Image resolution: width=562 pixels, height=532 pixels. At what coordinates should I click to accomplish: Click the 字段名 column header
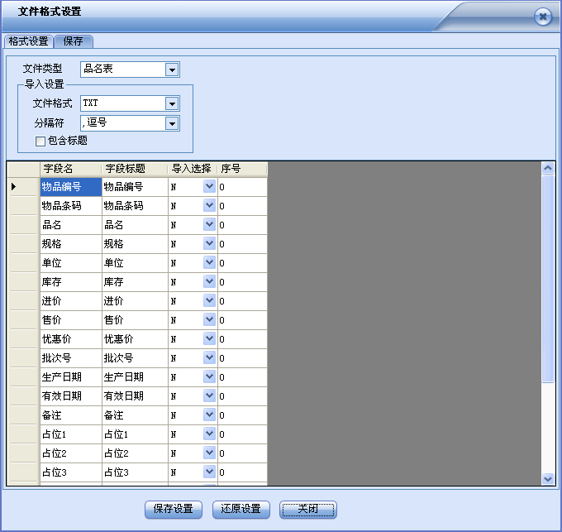coord(70,169)
